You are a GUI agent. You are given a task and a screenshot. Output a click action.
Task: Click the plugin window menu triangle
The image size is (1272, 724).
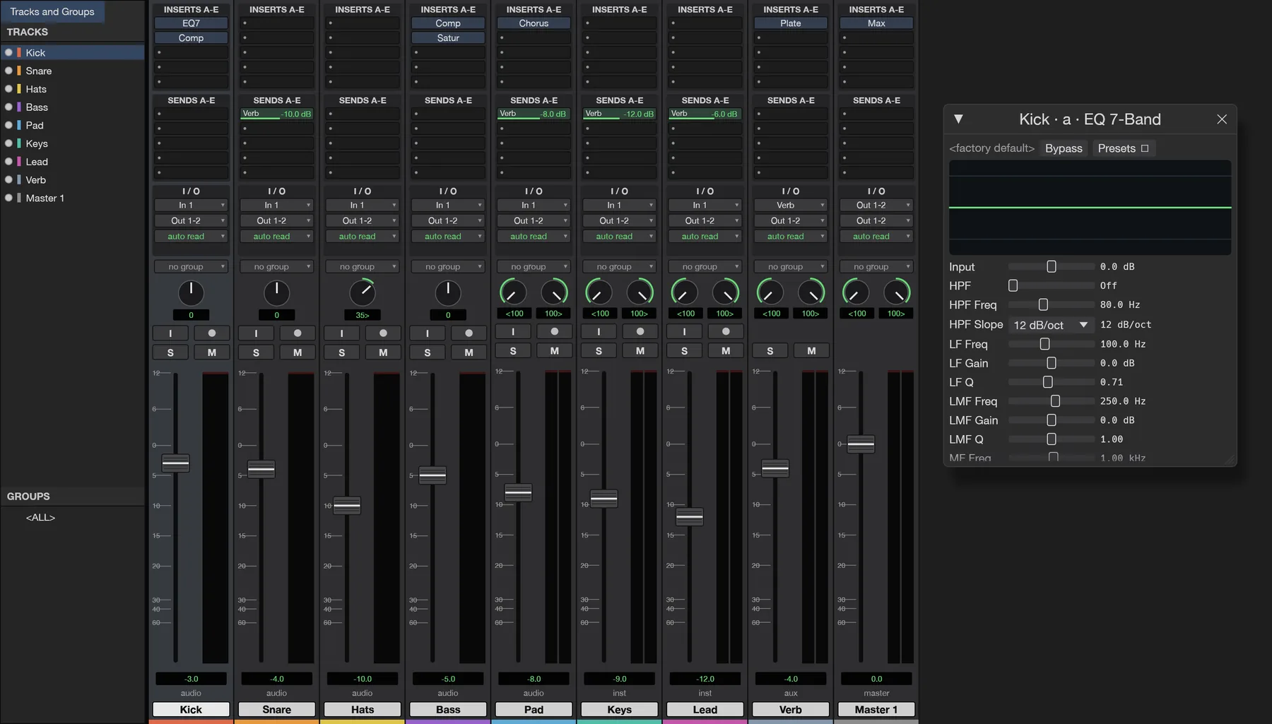(958, 119)
